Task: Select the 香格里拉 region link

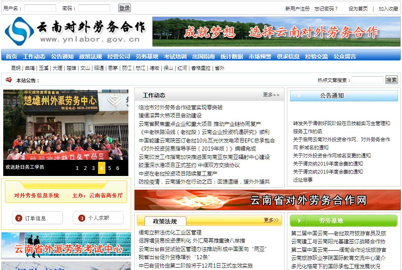Action: tap(201, 68)
